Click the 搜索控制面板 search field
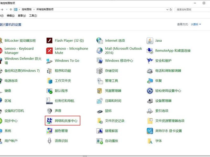This screenshot has height=157, width=210. coord(192,9)
